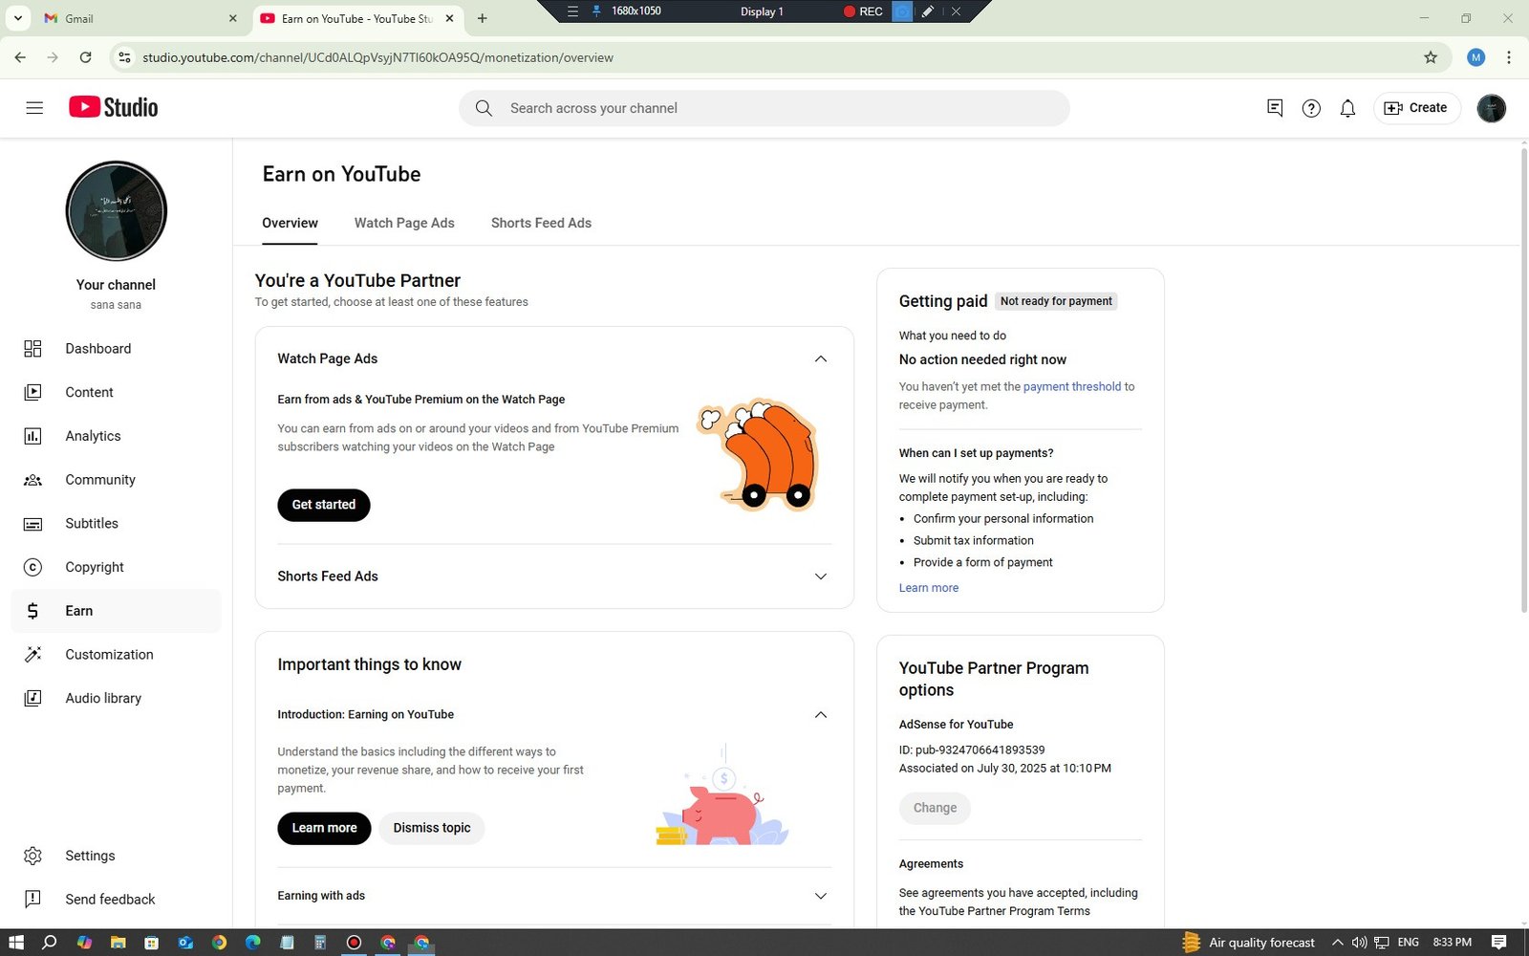Click the account avatar in the header
This screenshot has height=956, width=1529.
click(1491, 108)
